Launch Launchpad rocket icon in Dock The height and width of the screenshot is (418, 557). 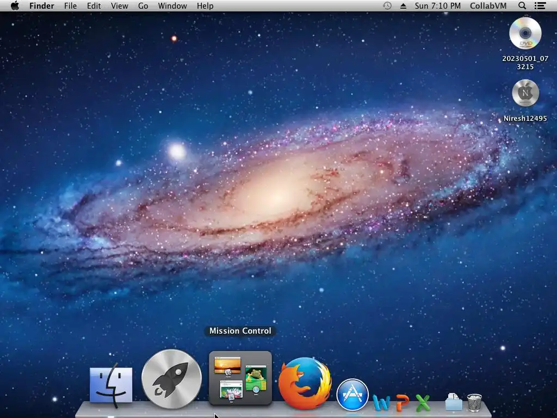pyautogui.click(x=171, y=379)
